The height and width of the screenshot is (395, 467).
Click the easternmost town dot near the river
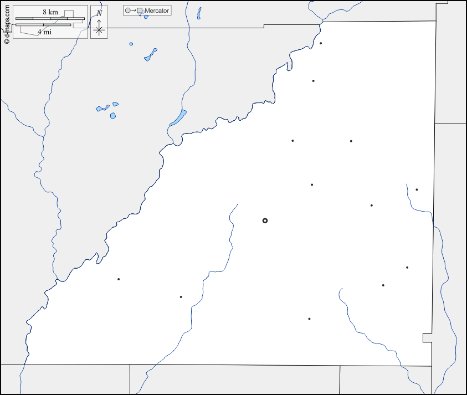coord(417,189)
